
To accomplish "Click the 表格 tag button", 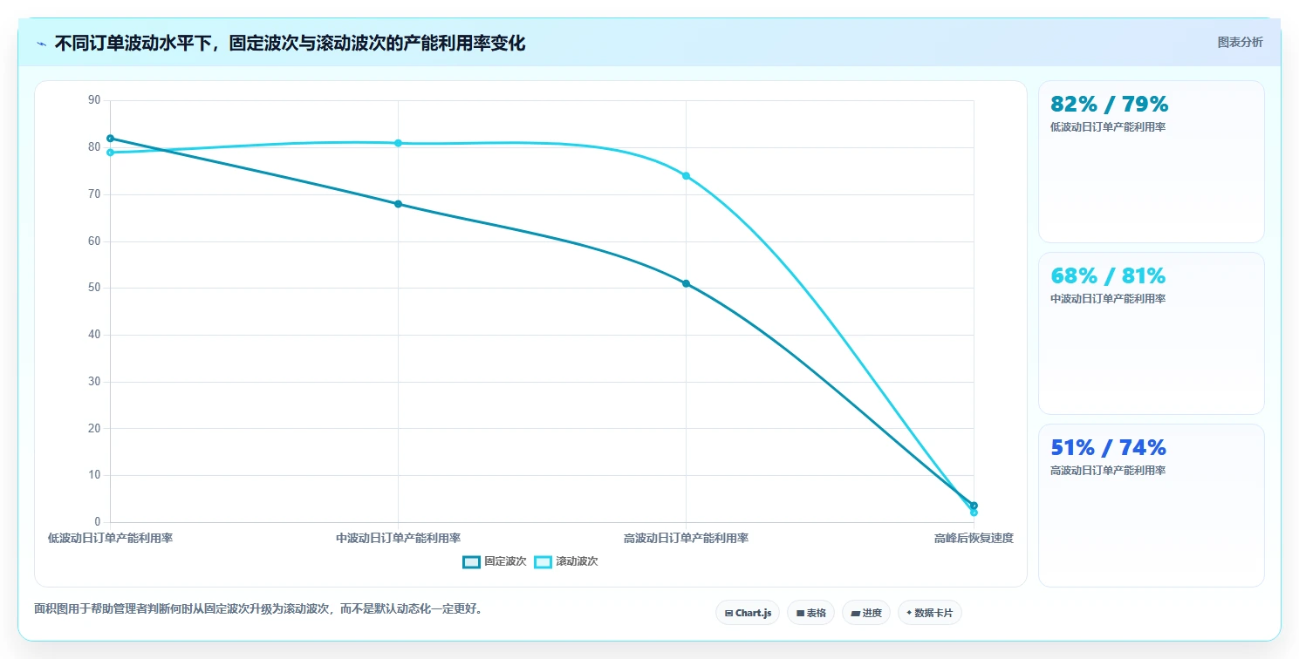I will [810, 613].
